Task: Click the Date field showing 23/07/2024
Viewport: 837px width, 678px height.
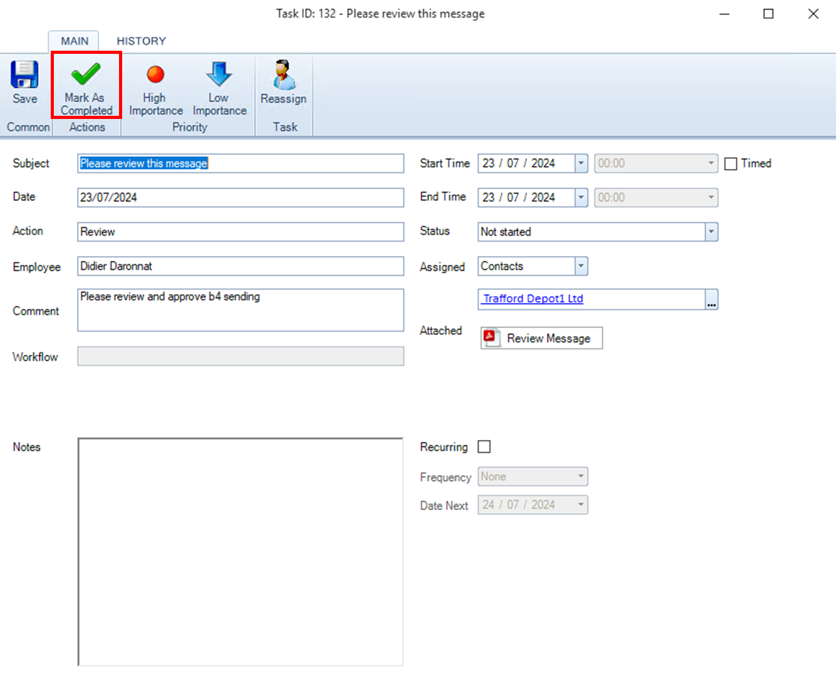Action: coord(241,197)
